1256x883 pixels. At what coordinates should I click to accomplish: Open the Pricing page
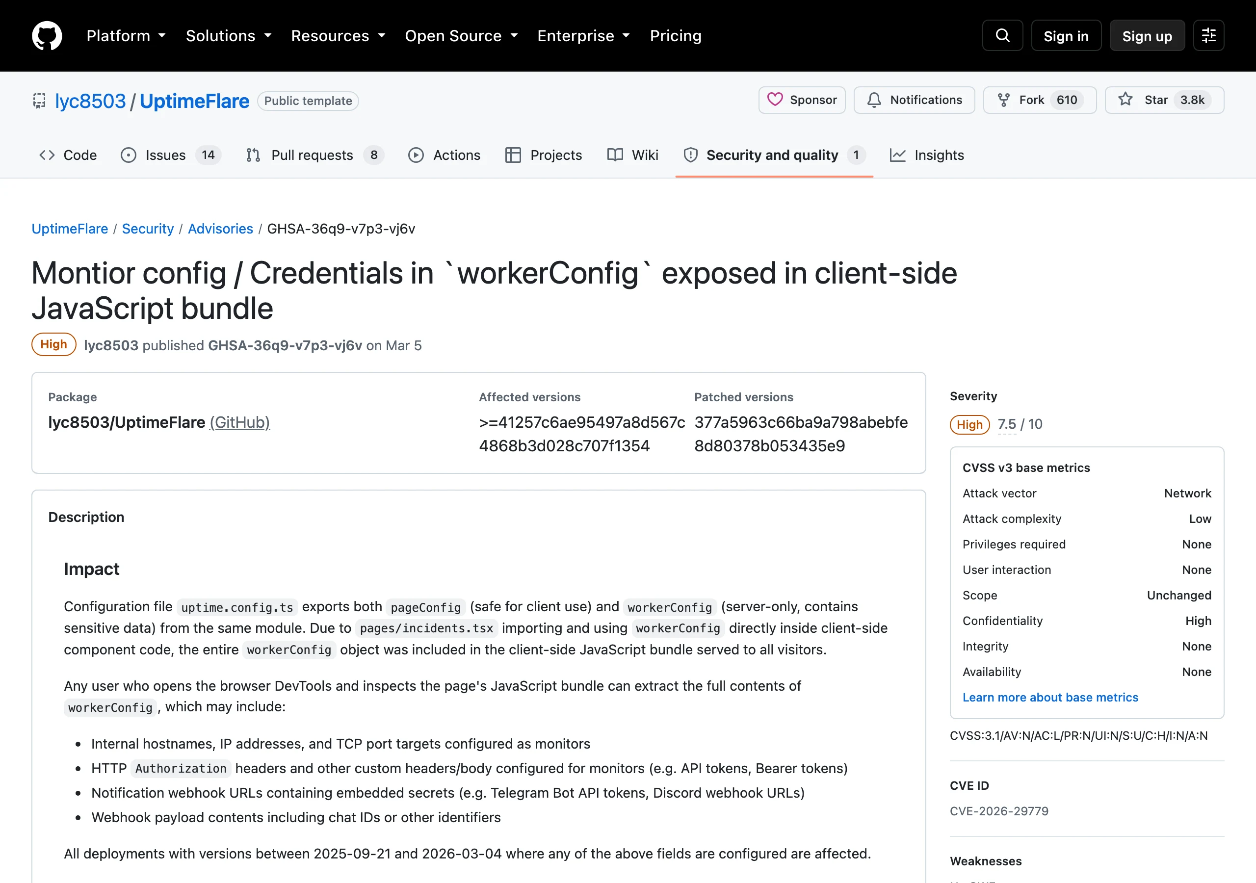point(676,36)
